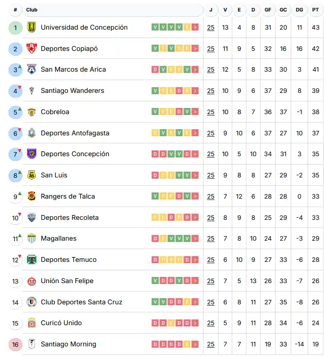This screenshot has height=357, width=324.
Task: Select the Deportes Antofagasta crest icon
Action: (31, 133)
